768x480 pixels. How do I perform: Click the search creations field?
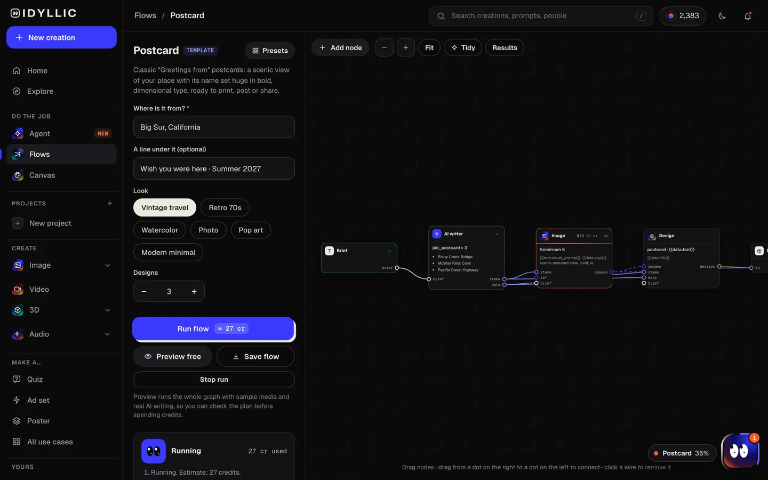point(541,16)
